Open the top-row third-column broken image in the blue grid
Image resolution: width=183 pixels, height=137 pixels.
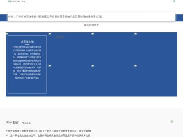93,34
